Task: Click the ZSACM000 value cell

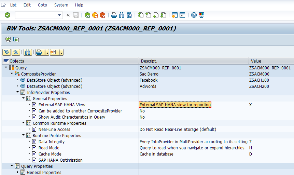Action: click(259, 74)
